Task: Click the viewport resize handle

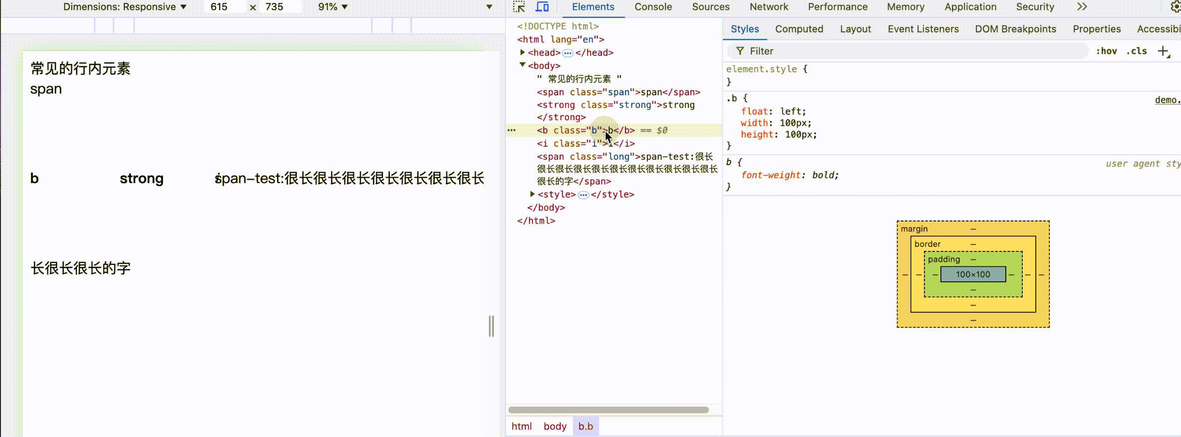Action: pyautogui.click(x=491, y=326)
